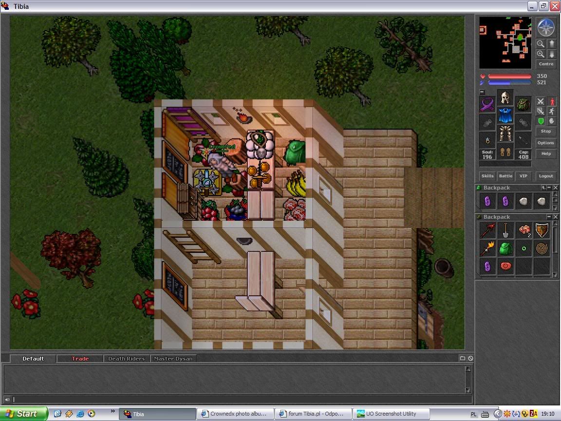Click the compass rose on the minimap panel
Image resolution: width=561 pixels, height=421 pixels.
point(546,27)
